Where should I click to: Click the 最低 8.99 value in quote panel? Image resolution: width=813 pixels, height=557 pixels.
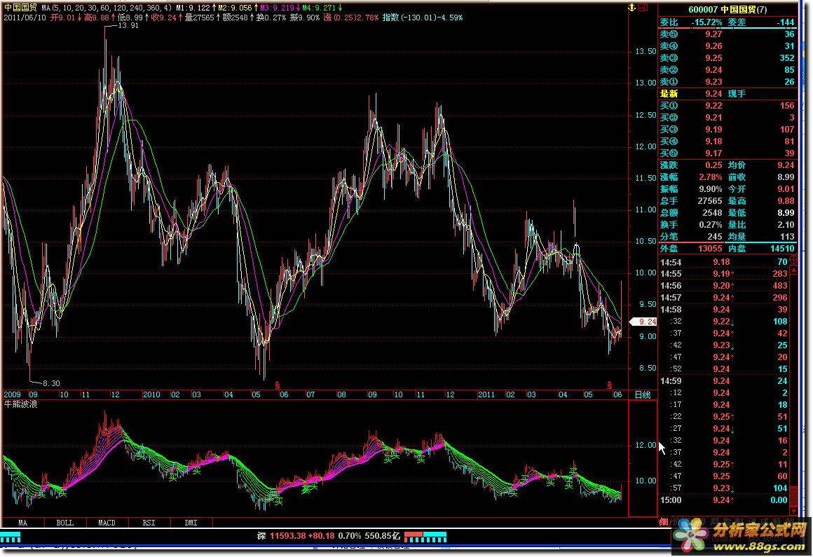786,213
